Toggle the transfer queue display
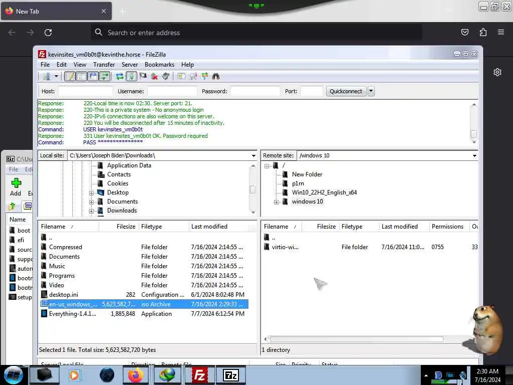This screenshot has height=385, width=513. pyautogui.click(x=104, y=77)
